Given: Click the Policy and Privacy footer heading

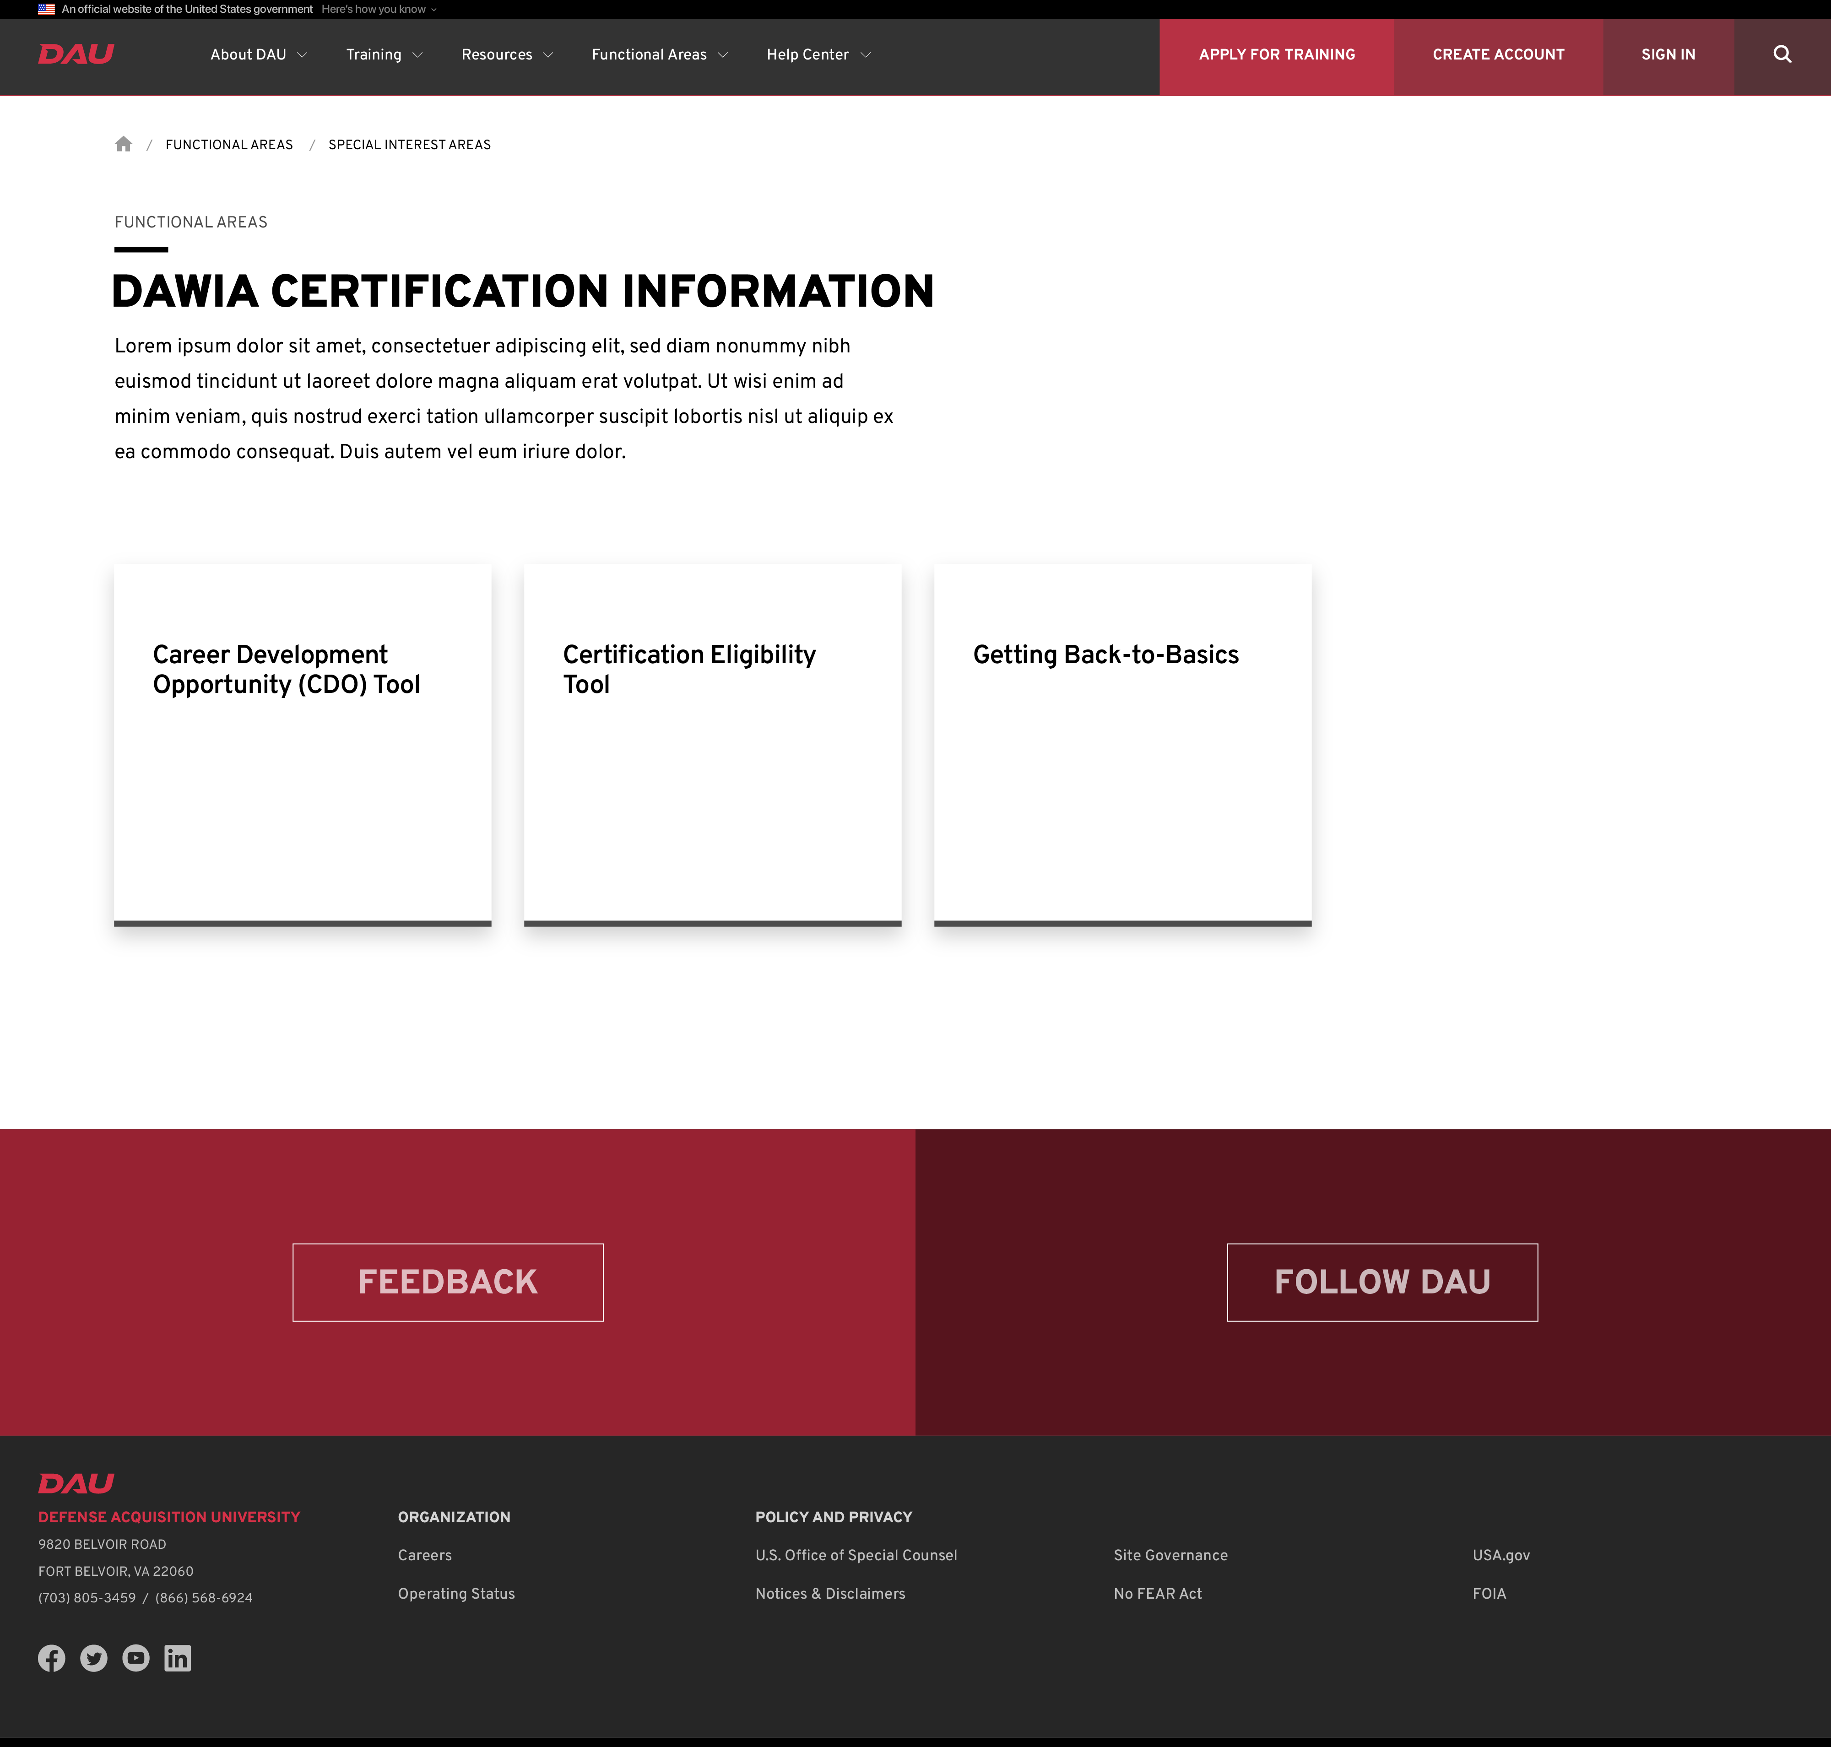Looking at the screenshot, I should tap(834, 1517).
